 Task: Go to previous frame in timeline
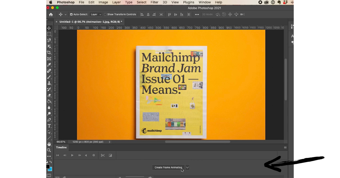tap(65, 155)
